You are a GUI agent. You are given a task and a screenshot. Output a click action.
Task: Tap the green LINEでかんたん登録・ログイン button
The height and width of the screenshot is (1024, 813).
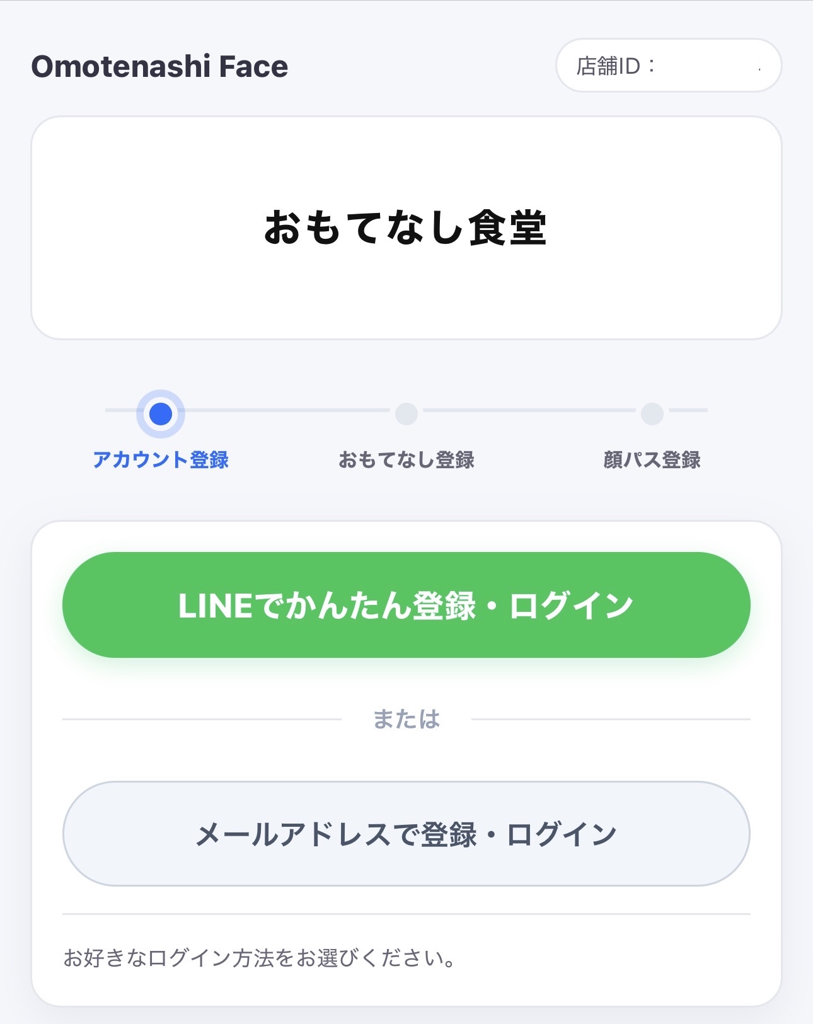point(407,605)
